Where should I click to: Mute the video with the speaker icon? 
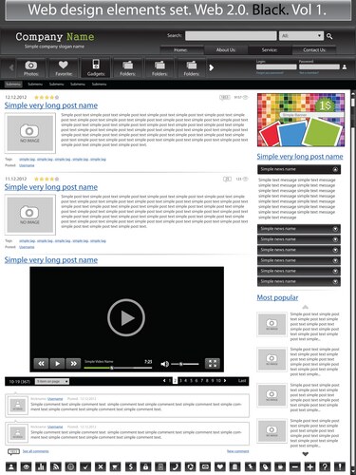click(164, 364)
